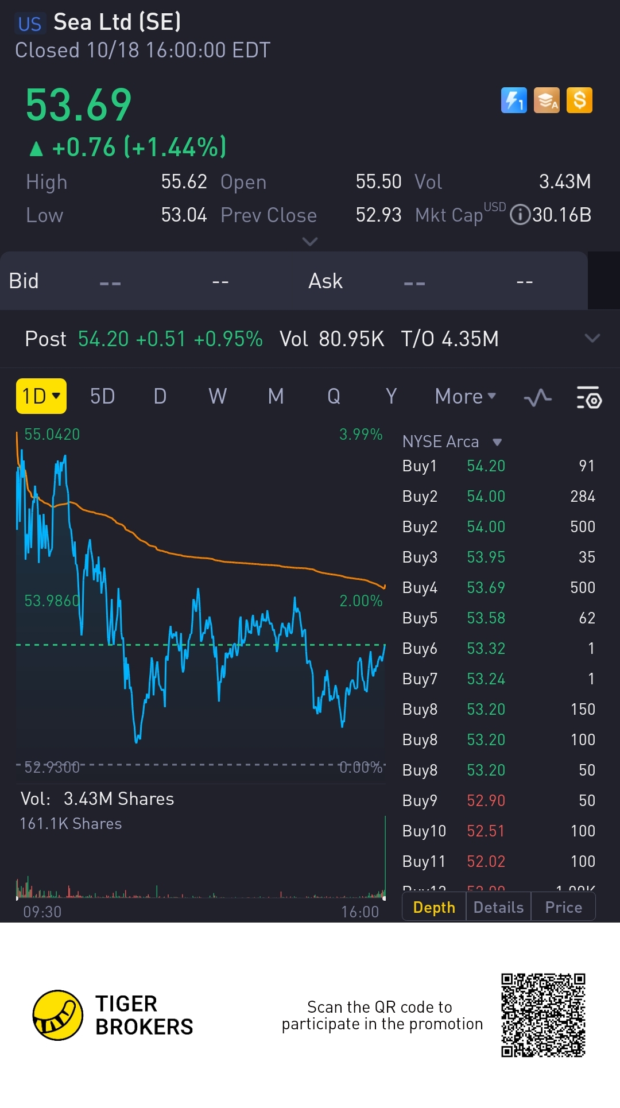Expand the Post market row chevron

[x=592, y=338]
